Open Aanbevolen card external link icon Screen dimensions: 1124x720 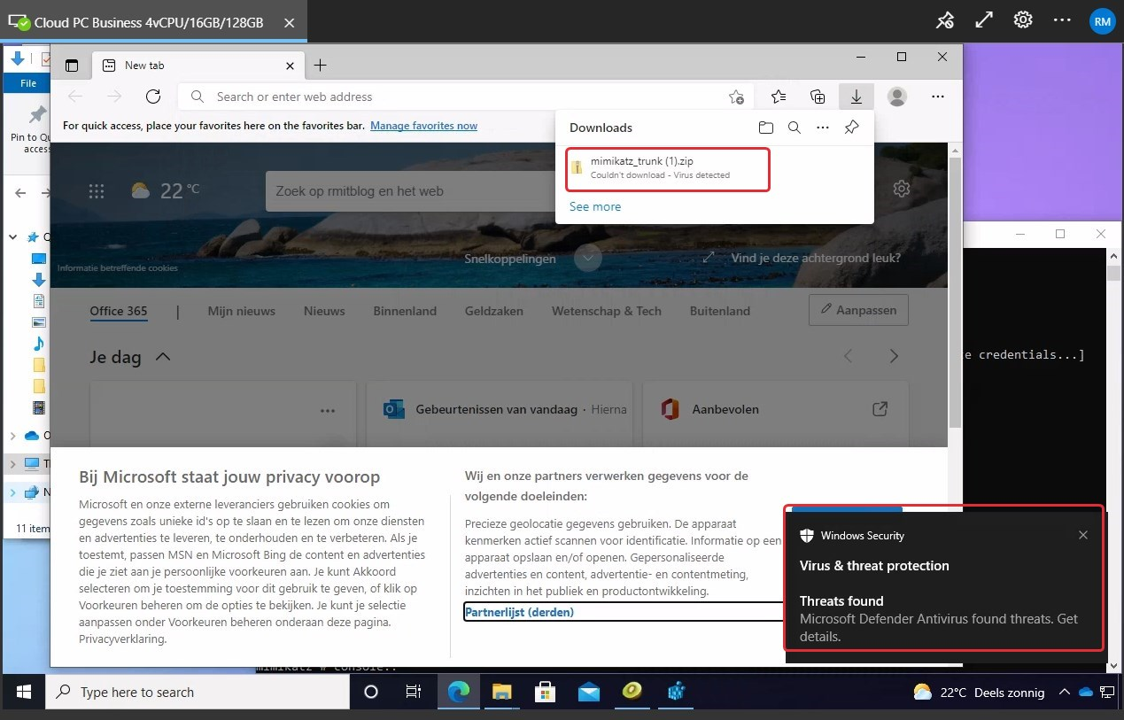click(880, 409)
